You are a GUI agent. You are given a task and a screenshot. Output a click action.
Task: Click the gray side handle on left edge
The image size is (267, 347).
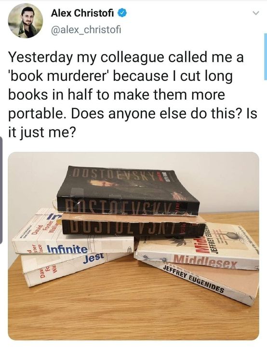pyautogui.click(x=1, y=190)
